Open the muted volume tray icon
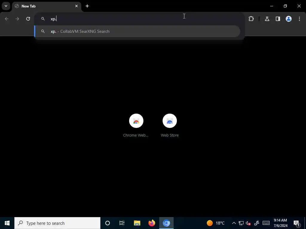Screen dimensions: 306x229 tap(248, 223)
